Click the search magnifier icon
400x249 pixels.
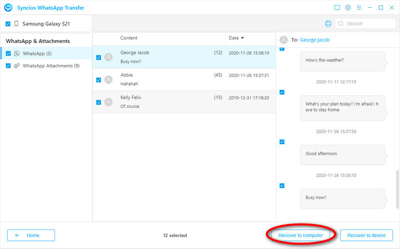click(340, 23)
